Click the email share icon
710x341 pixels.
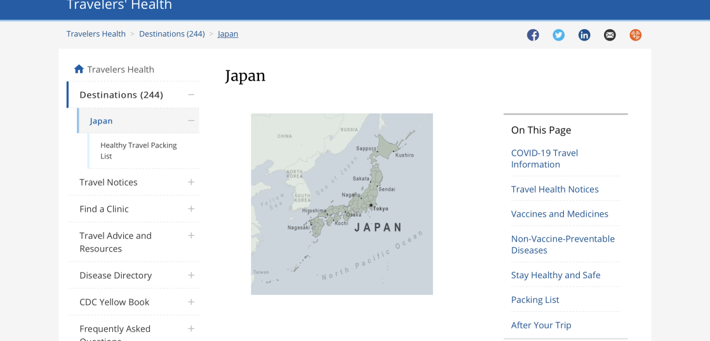610,35
